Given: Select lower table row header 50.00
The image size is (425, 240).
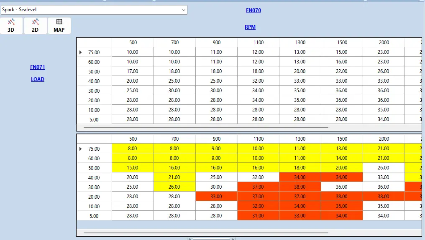Looking at the screenshot, I should coord(94,168).
